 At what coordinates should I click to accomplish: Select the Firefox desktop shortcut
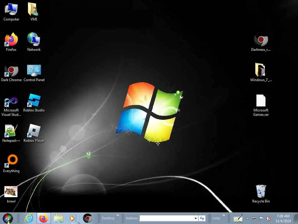[11, 42]
